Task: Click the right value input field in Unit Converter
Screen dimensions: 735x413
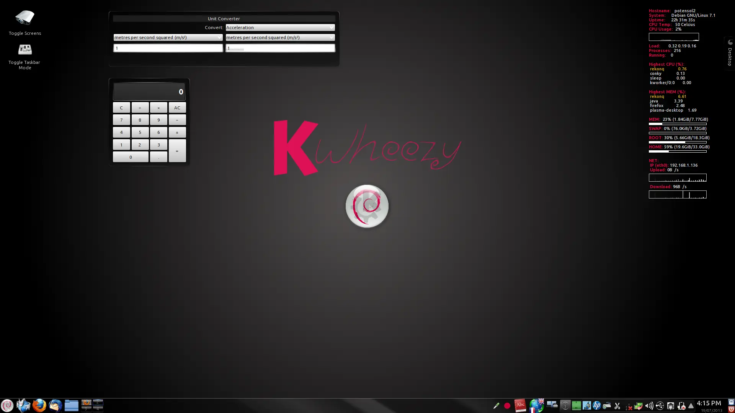Action: (x=280, y=48)
